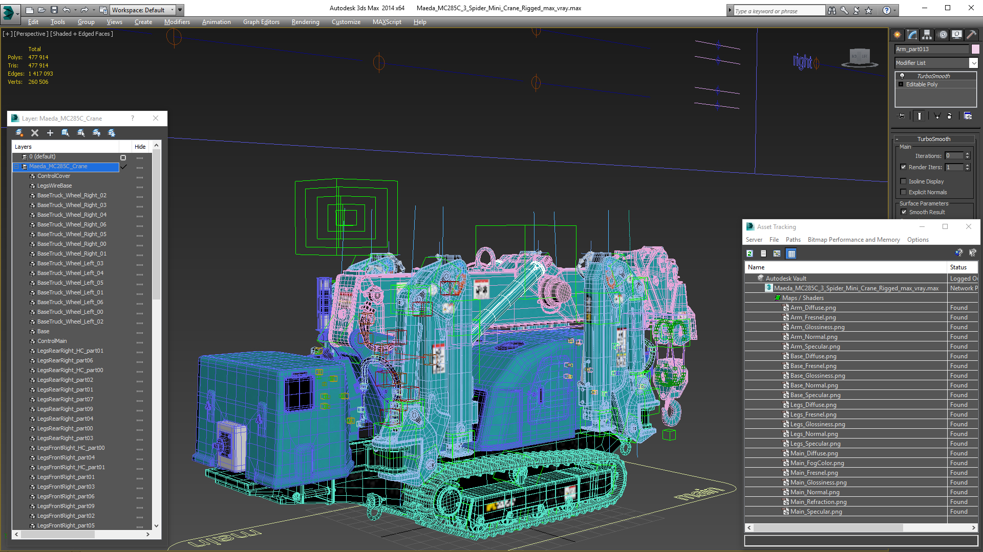983x552 pixels.
Task: Collapse the Maeda_MC285C_Crane layer tree
Action: [16, 167]
